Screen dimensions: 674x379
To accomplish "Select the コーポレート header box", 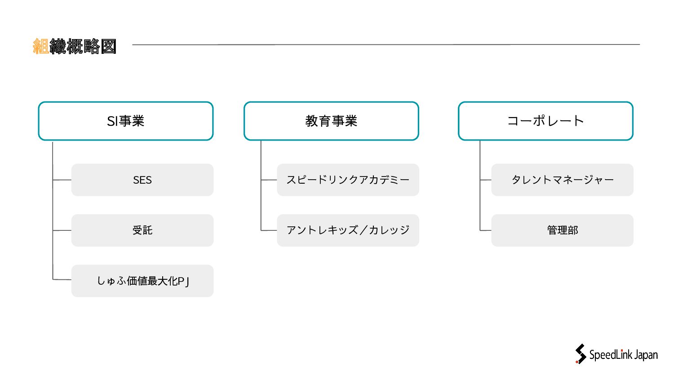I will coord(545,121).
